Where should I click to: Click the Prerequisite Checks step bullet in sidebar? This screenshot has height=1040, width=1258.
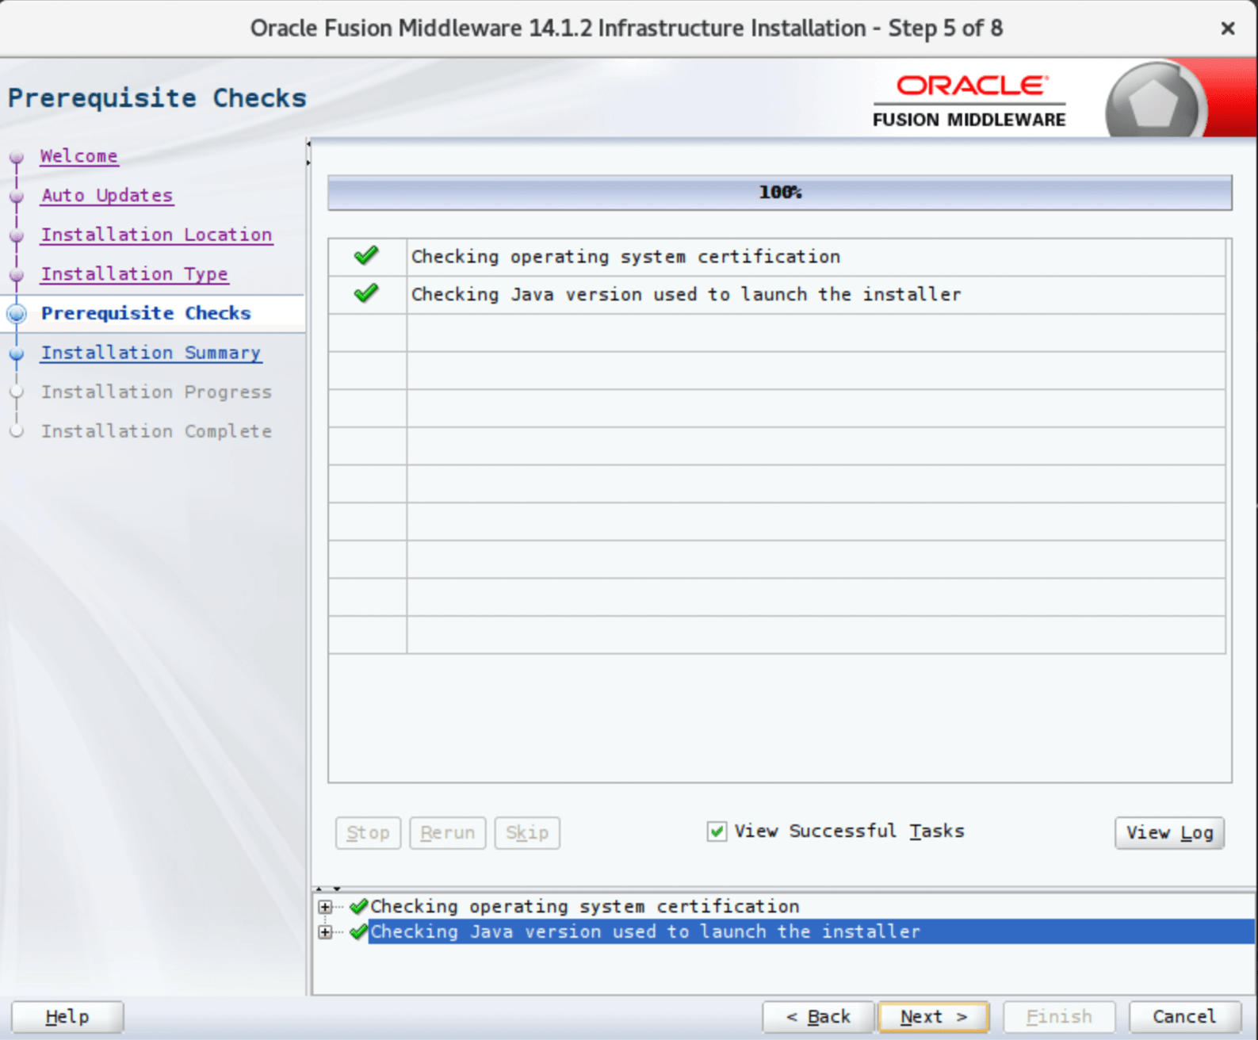point(17,313)
